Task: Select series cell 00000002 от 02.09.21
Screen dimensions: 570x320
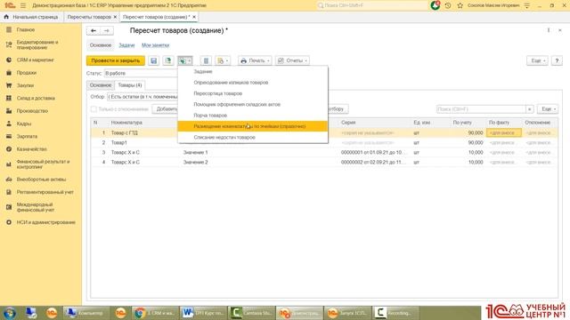Action: tap(373, 162)
